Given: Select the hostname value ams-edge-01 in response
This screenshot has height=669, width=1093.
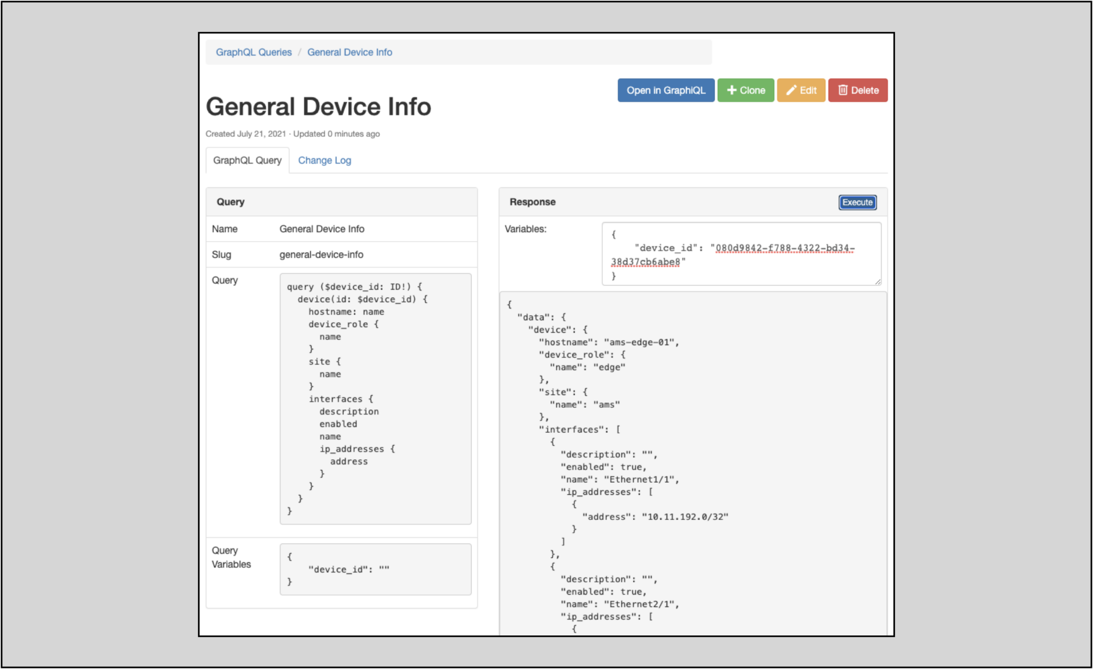Looking at the screenshot, I should (640, 342).
